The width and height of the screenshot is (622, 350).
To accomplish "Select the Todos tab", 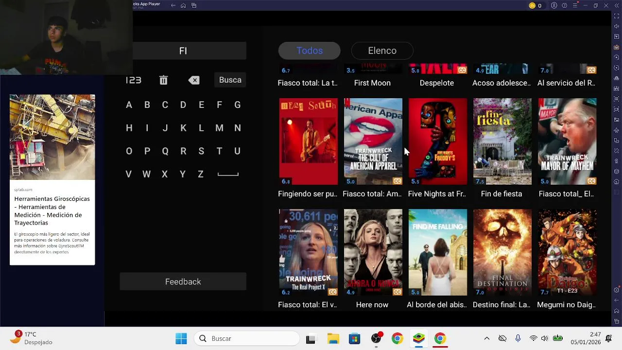I will 310,51.
